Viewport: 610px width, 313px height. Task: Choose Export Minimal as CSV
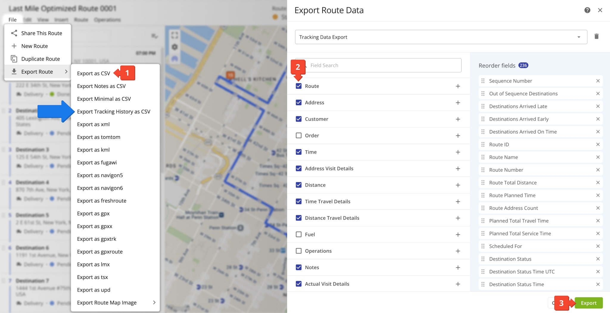tap(104, 99)
